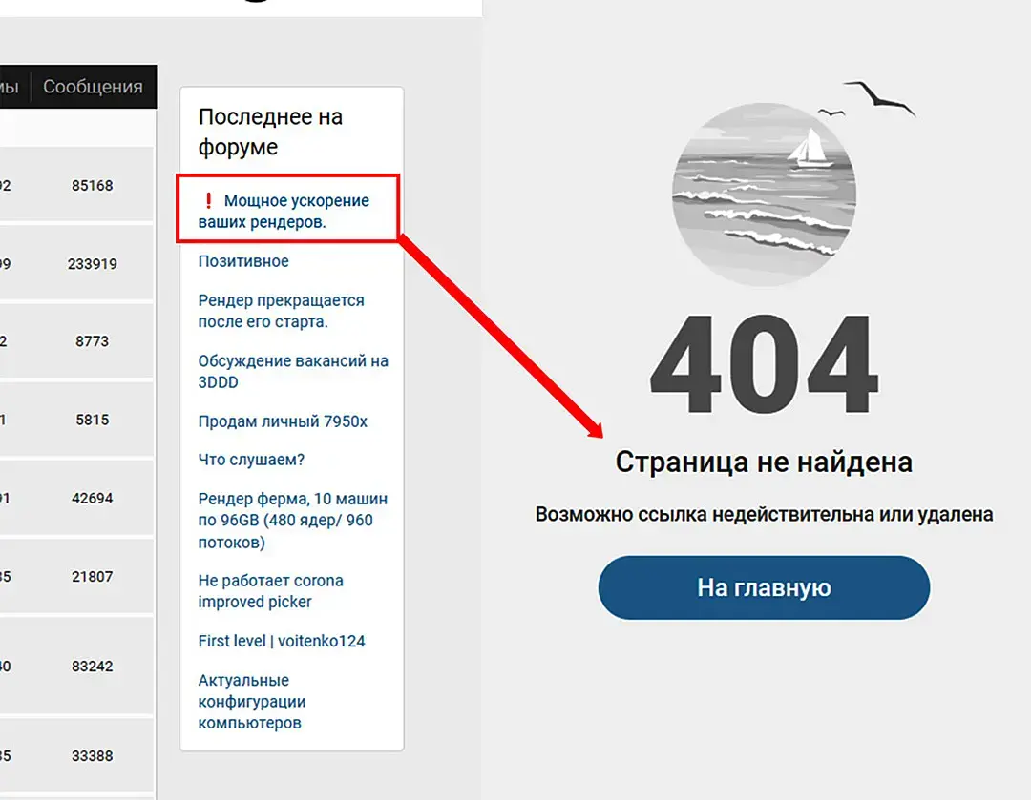This screenshot has width=1031, height=800.
Task: Click the 85168 messages count
Action: (x=92, y=186)
